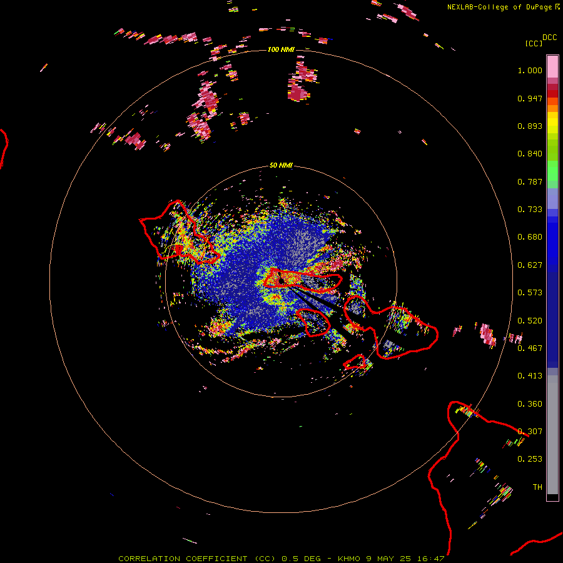Click the Correlation Coefficient caption at bottom
The width and height of the screenshot is (563, 563).
(281, 559)
